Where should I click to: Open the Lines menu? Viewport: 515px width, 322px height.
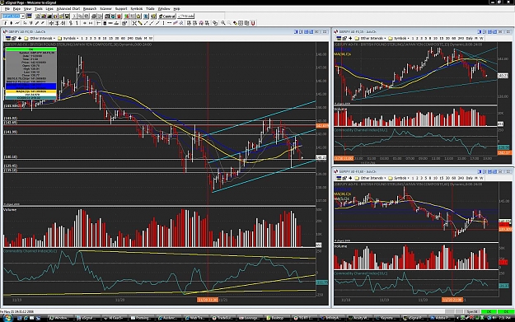[49, 8]
